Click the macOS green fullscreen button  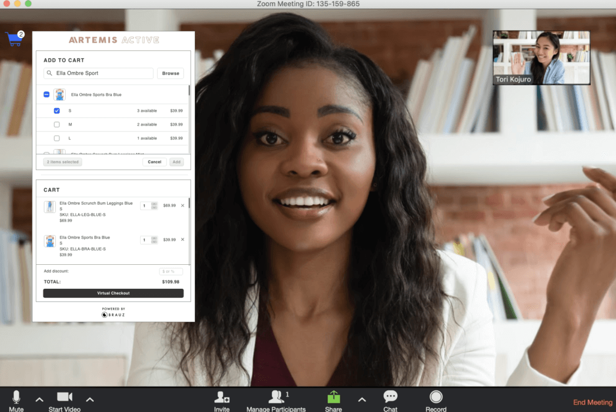(28, 3)
